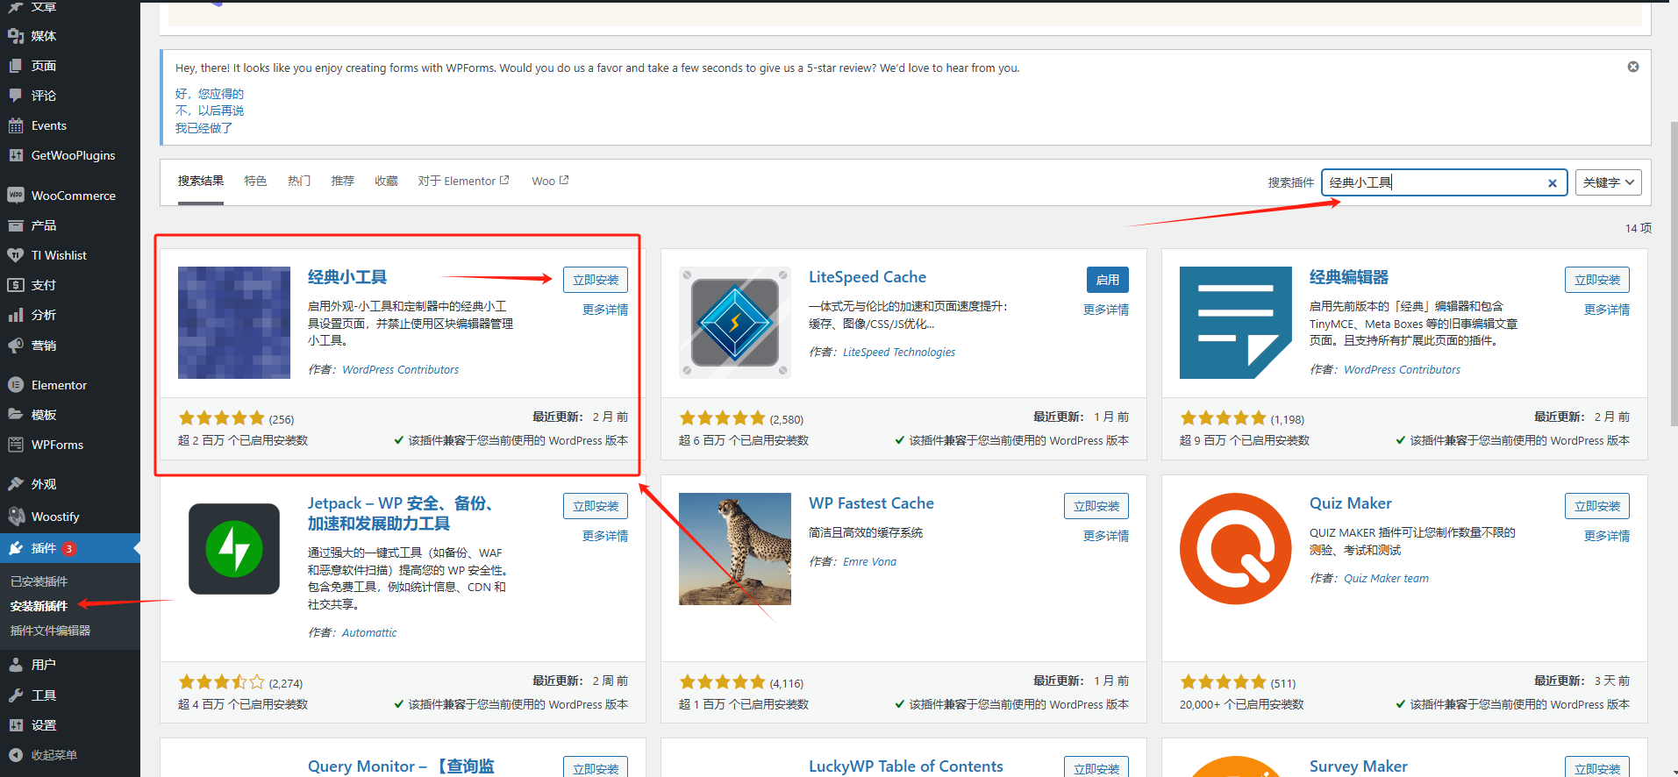Click the Woostify sidebar icon

point(16,517)
